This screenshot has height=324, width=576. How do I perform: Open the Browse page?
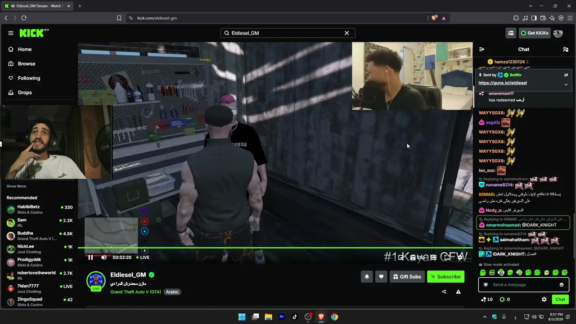click(x=27, y=63)
